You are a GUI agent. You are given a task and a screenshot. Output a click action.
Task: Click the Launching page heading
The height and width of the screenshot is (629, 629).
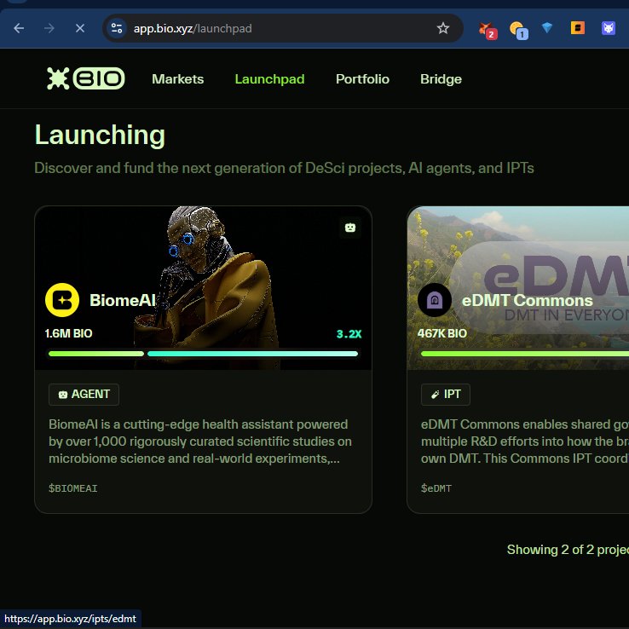click(100, 136)
